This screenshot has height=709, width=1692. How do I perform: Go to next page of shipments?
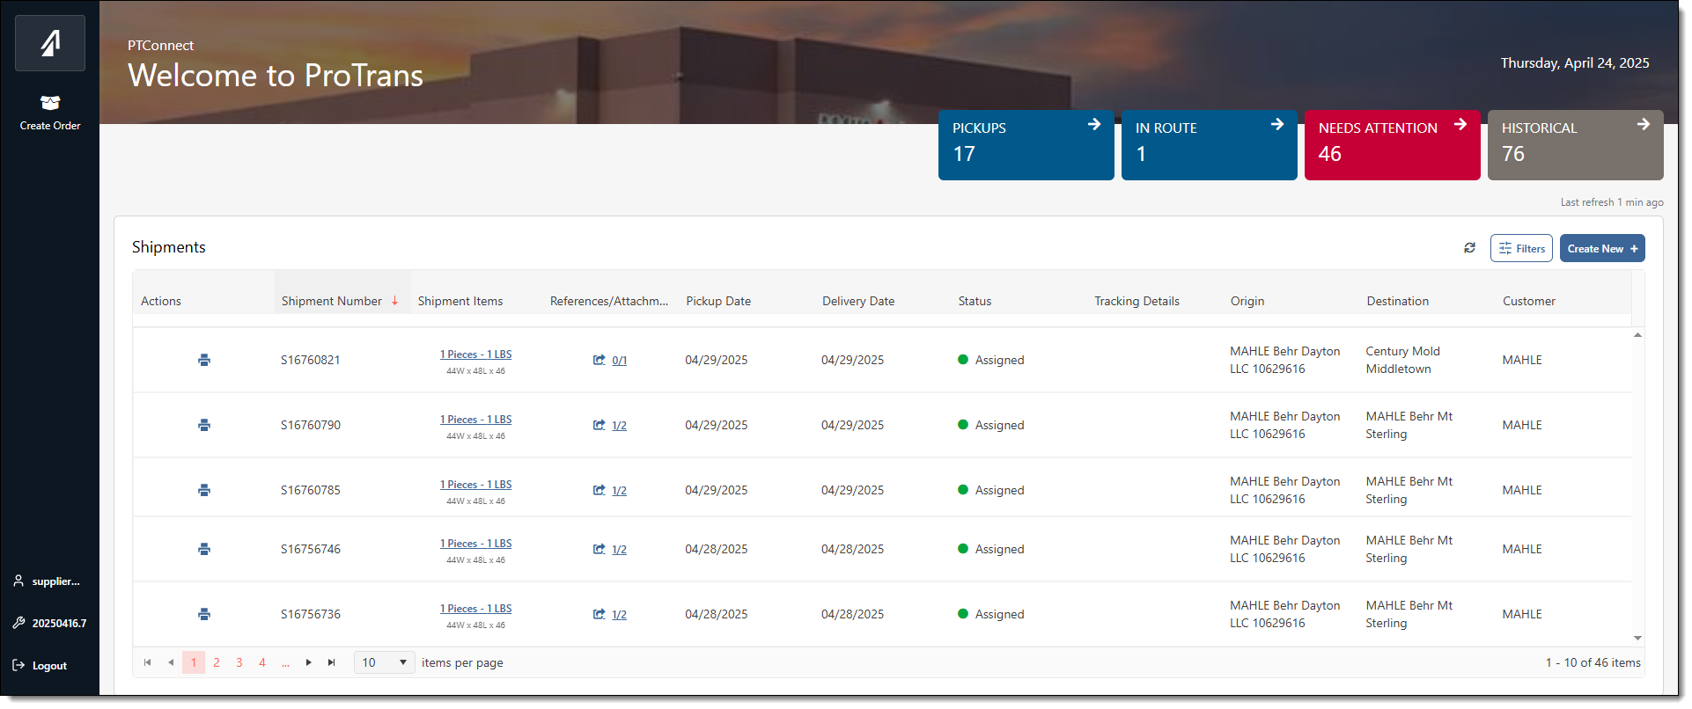tap(308, 662)
